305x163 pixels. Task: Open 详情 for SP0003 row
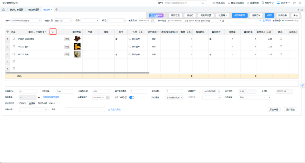(67, 54)
